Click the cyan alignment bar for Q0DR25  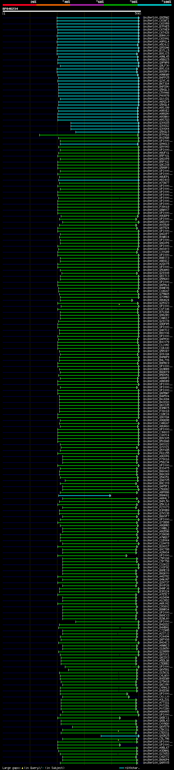coord(120,736)
